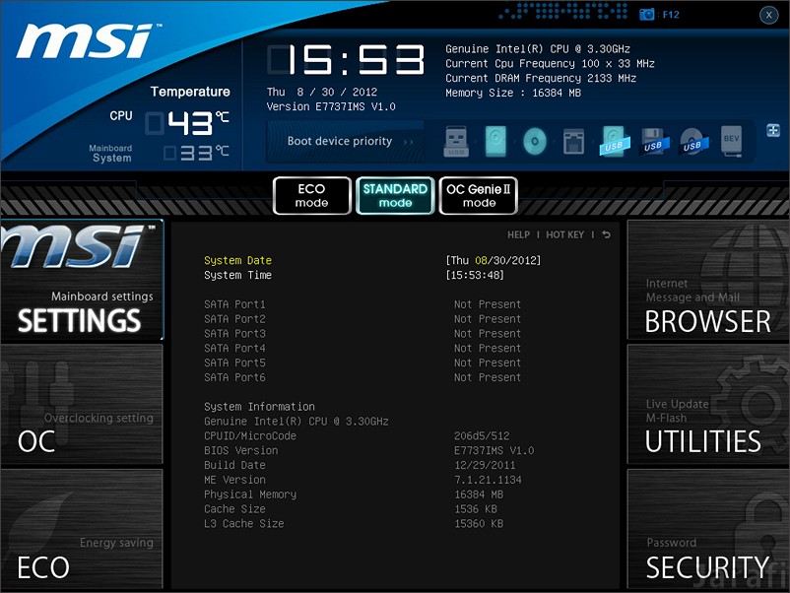
Task: Enable ECO mode
Action: [312, 195]
